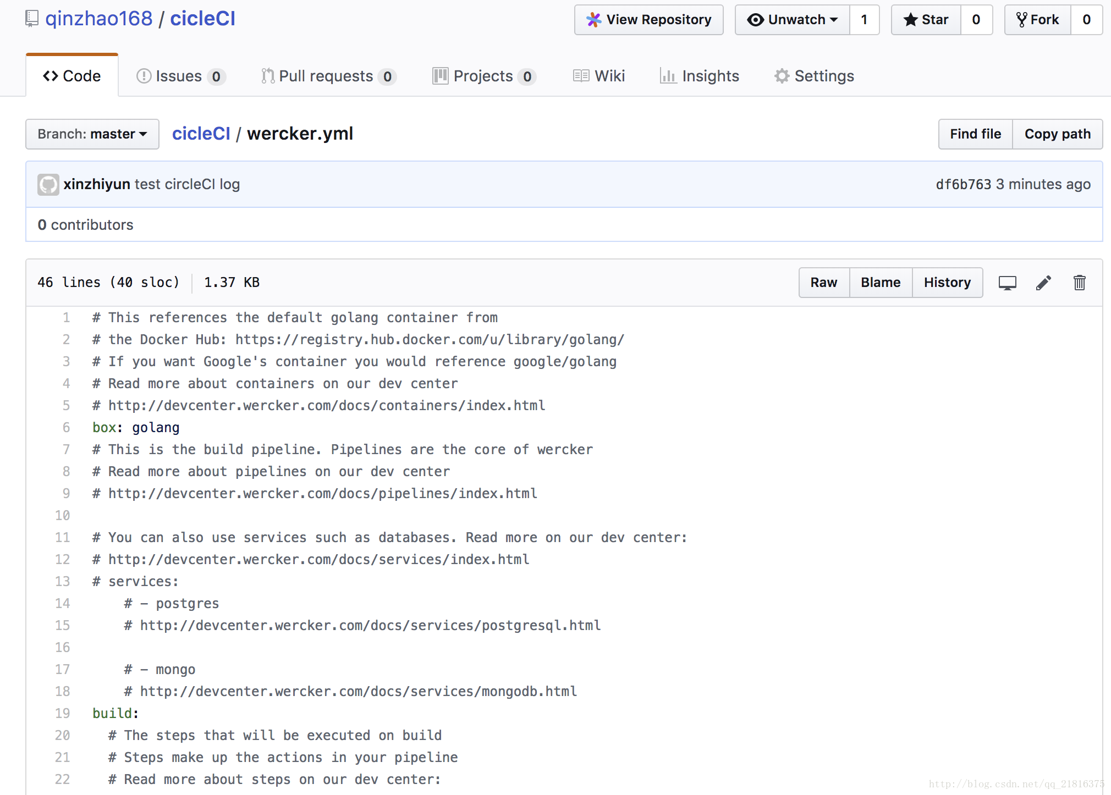This screenshot has width=1111, height=795.
Task: Click the cicleCI breadcrumb link
Action: pos(201,134)
